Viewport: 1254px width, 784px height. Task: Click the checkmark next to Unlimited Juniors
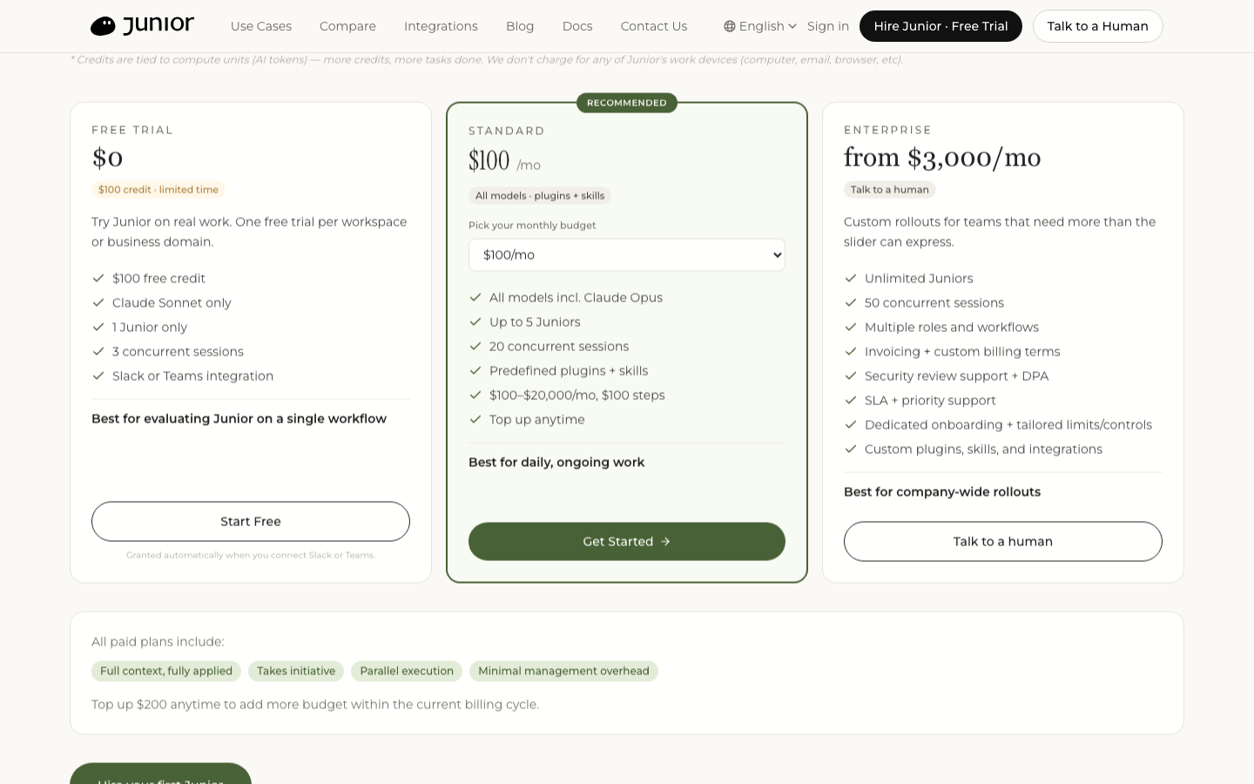(x=851, y=279)
